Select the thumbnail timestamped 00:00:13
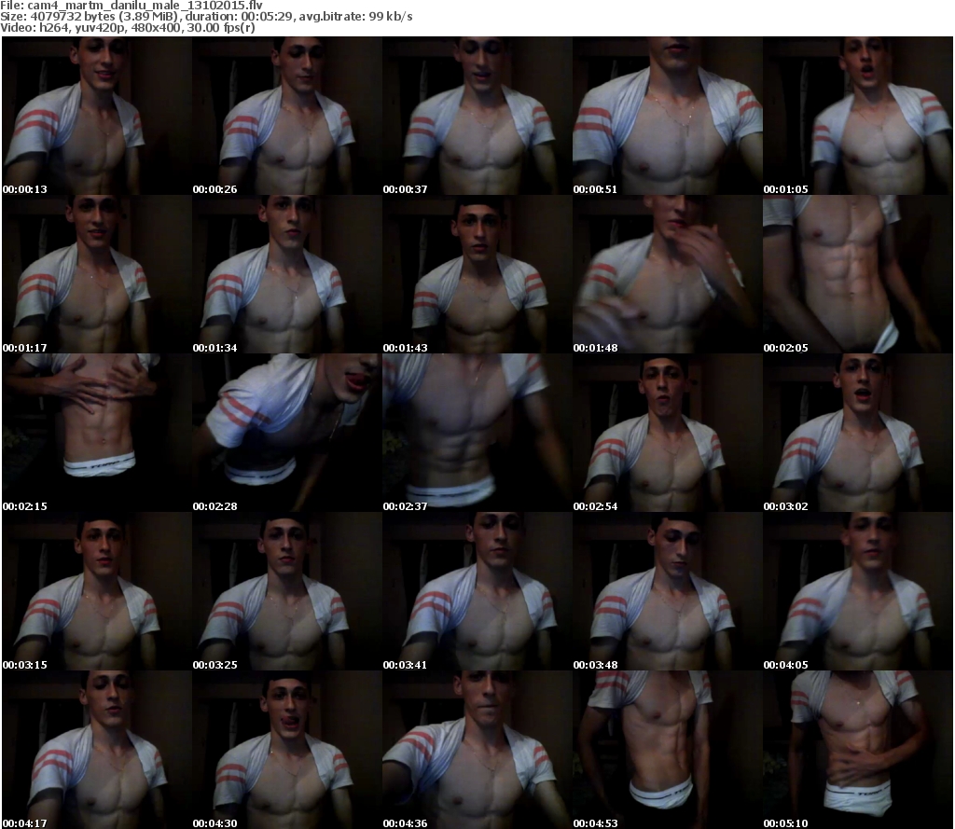Screen dimensions: 955x829 pos(97,116)
